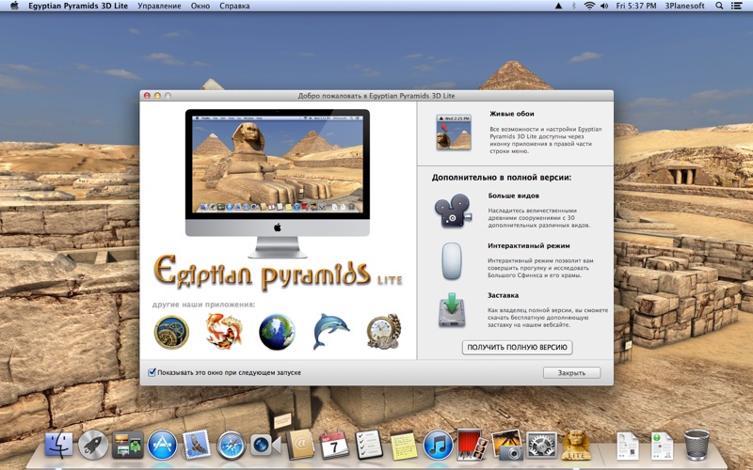Open Reminders checklist in the Dock
The image size is (753, 470).
click(369, 444)
